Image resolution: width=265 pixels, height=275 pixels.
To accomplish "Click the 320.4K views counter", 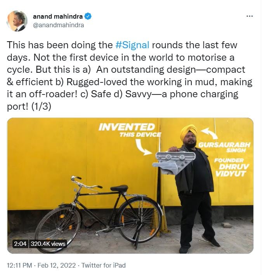I will pyautogui.click(x=48, y=244).
